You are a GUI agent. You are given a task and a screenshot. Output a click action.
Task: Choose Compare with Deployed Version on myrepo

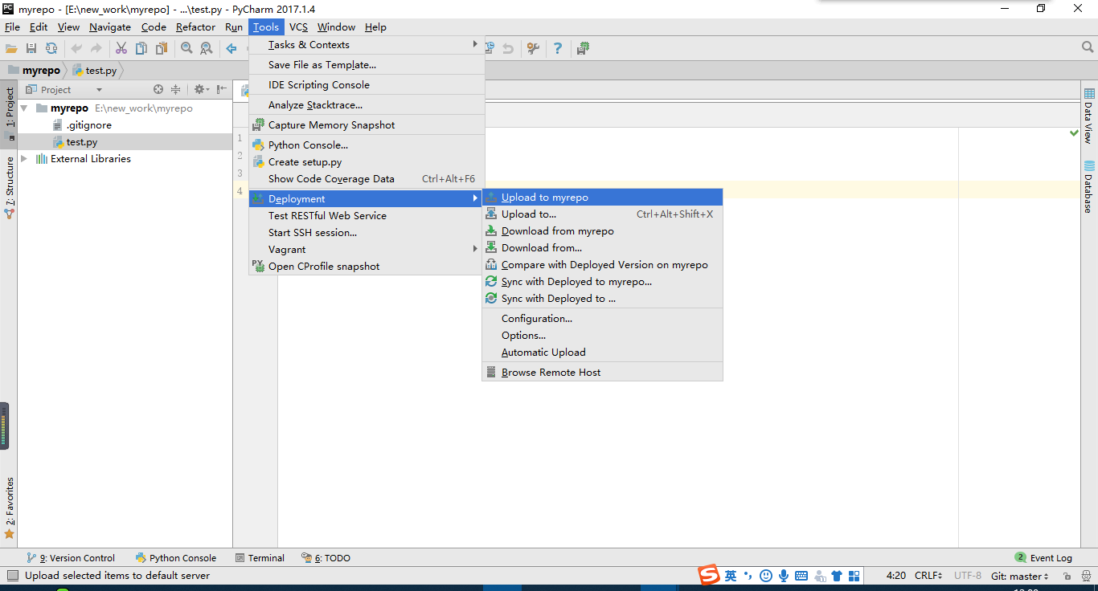click(x=602, y=265)
